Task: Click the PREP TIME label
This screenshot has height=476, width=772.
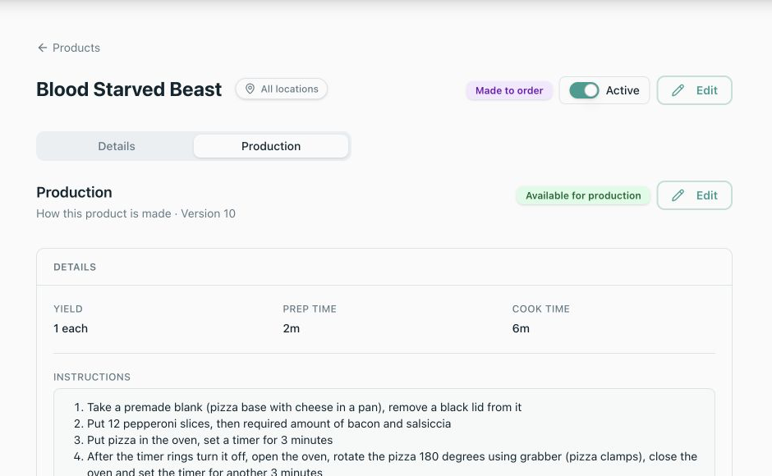Action: pyautogui.click(x=309, y=309)
